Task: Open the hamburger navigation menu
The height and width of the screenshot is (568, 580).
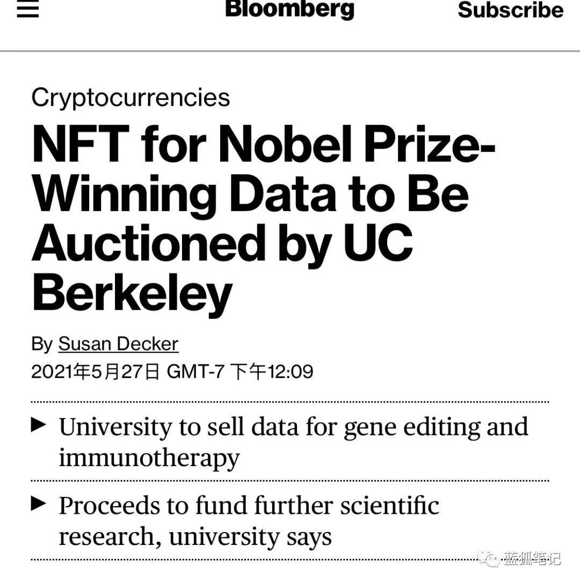Action: tap(28, 10)
